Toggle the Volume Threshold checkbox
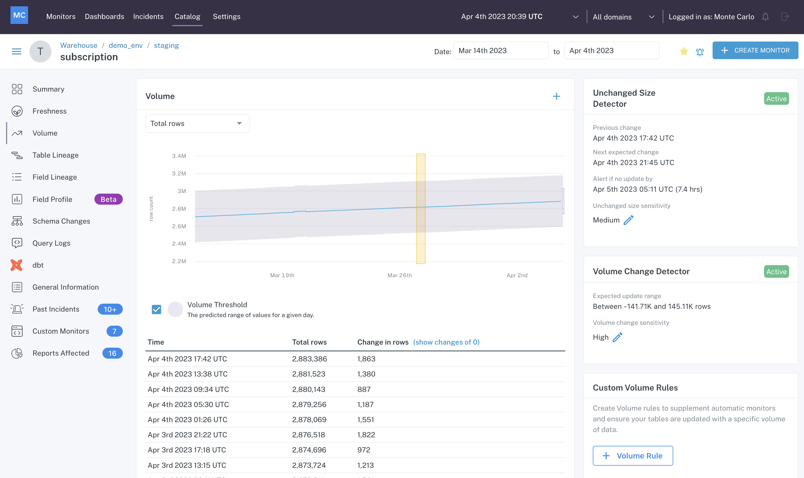 [x=157, y=309]
